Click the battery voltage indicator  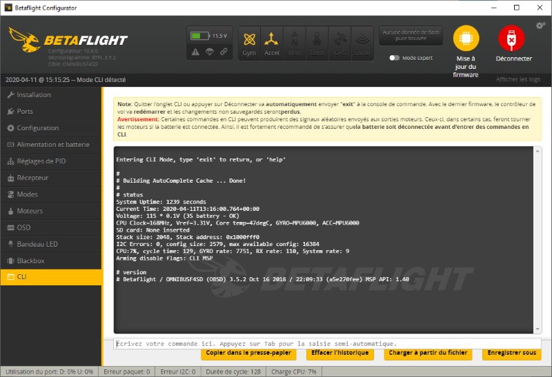pos(209,36)
